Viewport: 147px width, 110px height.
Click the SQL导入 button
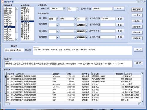click(x=137, y=15)
